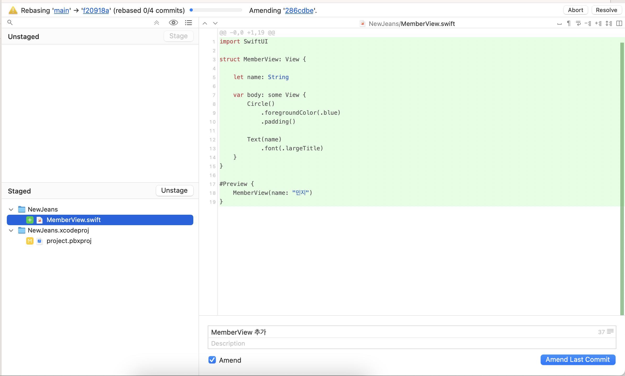Show entire file using the expand-lines icon
Screen dimensions: 625x376
tap(609, 24)
